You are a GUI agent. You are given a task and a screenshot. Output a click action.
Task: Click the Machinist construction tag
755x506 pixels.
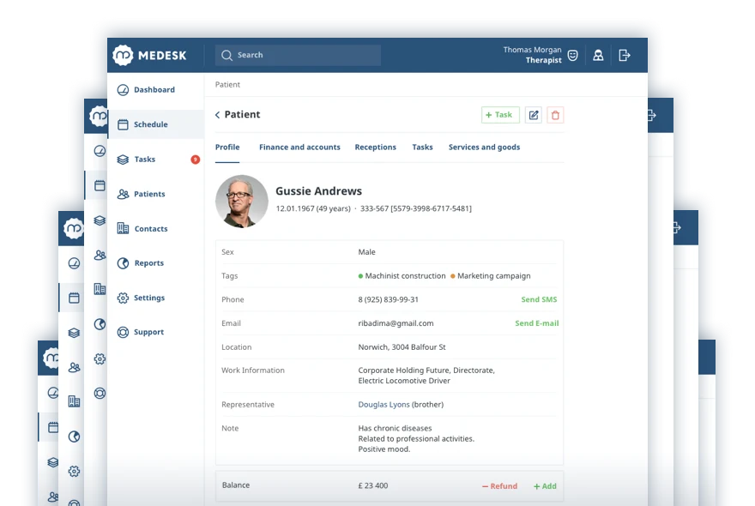tap(402, 276)
